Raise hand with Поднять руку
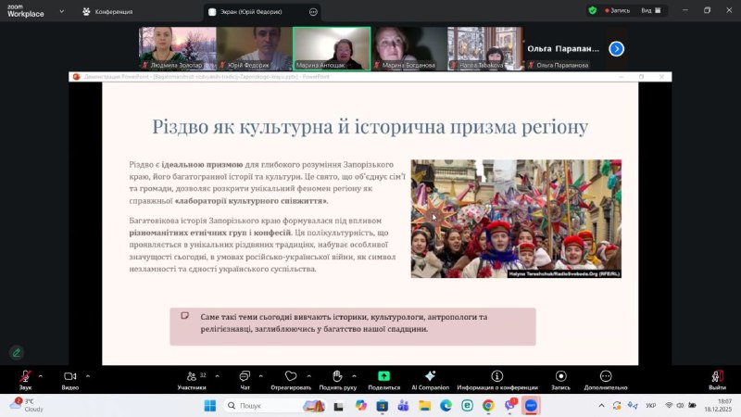Screen dimensions: 741x417 (x=337, y=376)
